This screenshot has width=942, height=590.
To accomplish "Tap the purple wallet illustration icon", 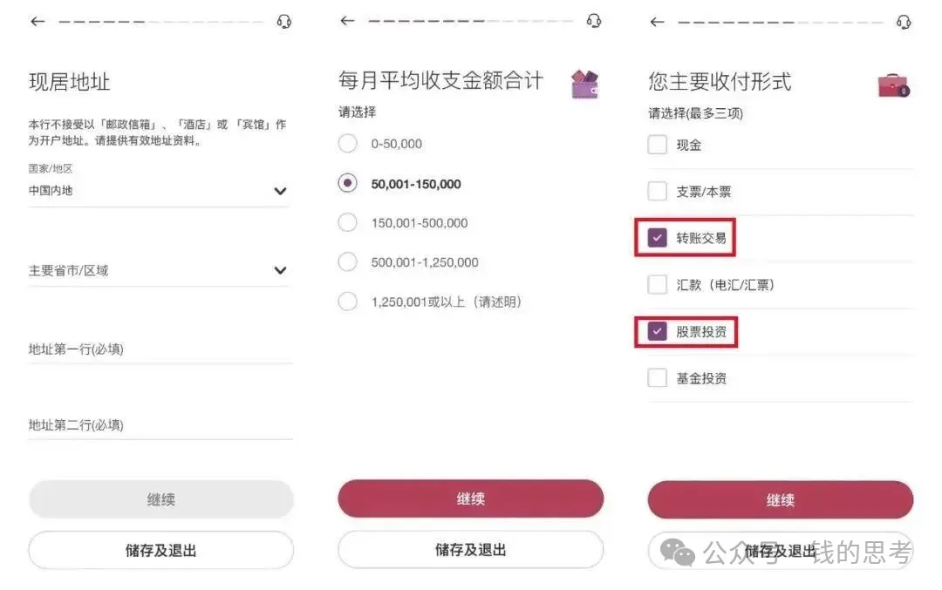I will tap(584, 84).
